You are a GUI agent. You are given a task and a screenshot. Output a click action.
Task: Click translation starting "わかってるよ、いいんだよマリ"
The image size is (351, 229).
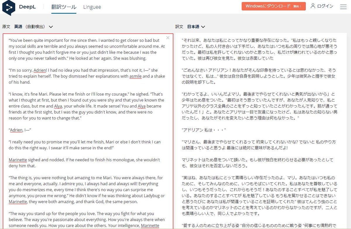click(x=259, y=106)
